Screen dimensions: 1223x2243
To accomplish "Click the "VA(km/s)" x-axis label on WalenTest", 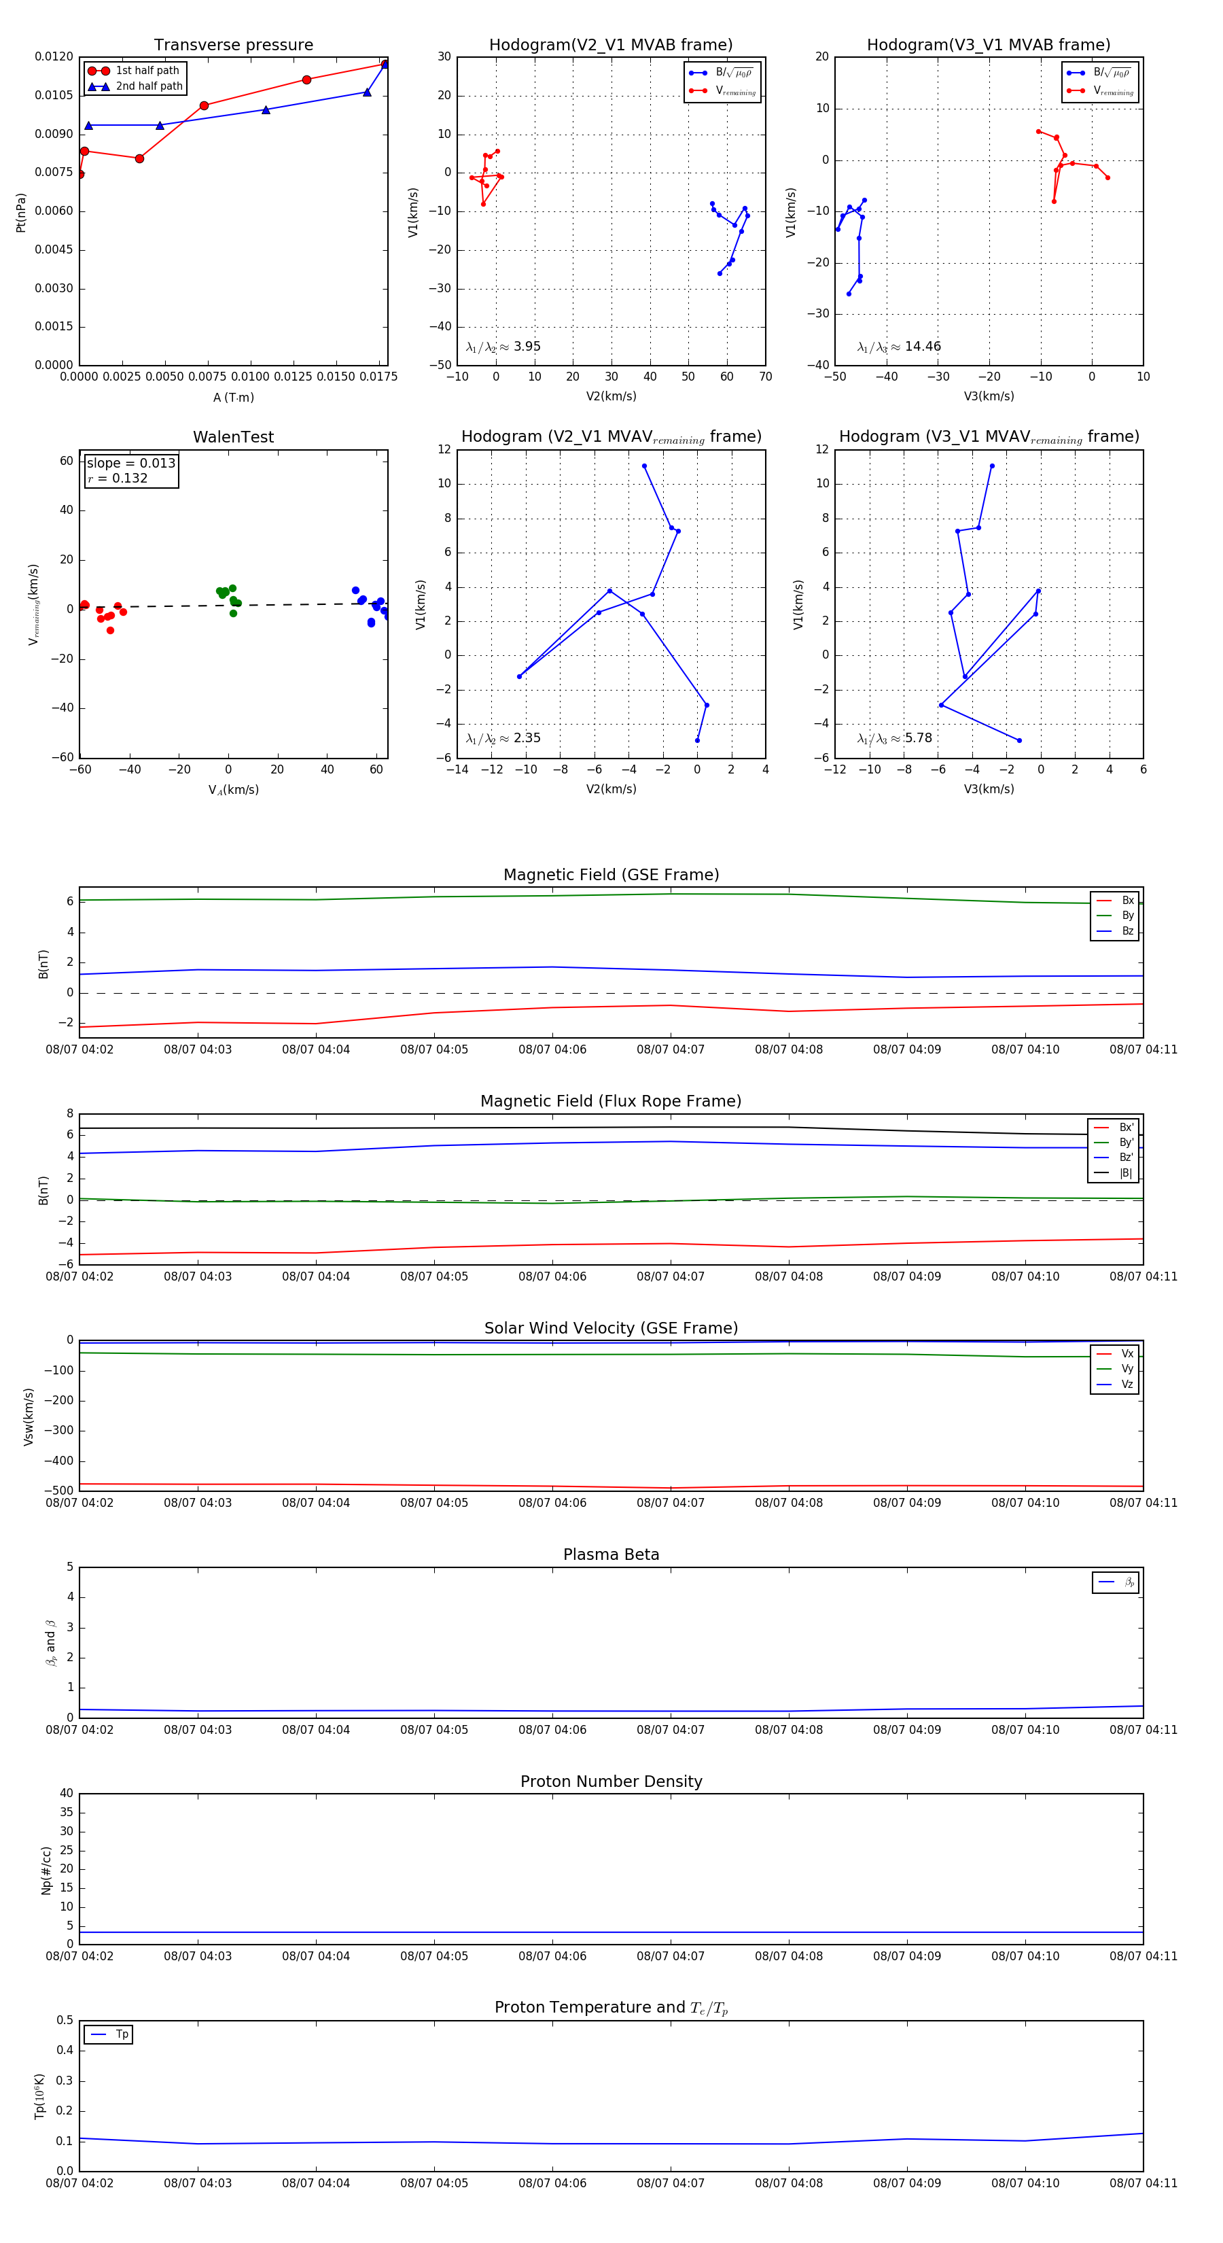I will click(x=233, y=790).
